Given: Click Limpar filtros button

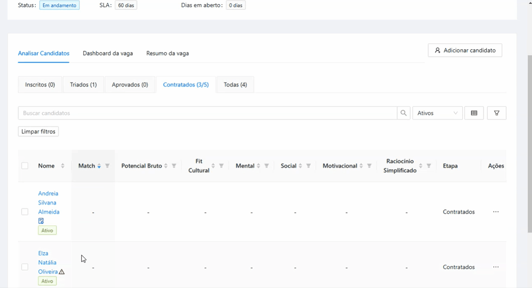Looking at the screenshot, I should pos(38,131).
